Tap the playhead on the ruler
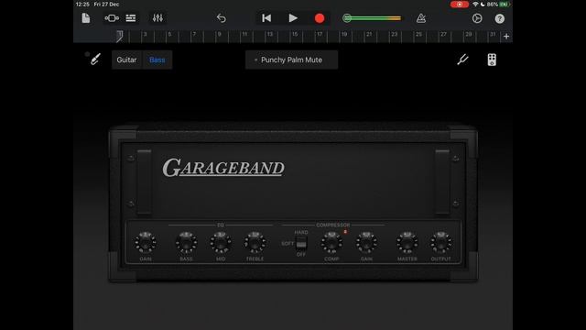Screen dimensions: 586x330 (120, 37)
